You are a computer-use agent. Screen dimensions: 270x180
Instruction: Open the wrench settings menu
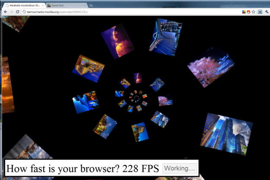267,12
